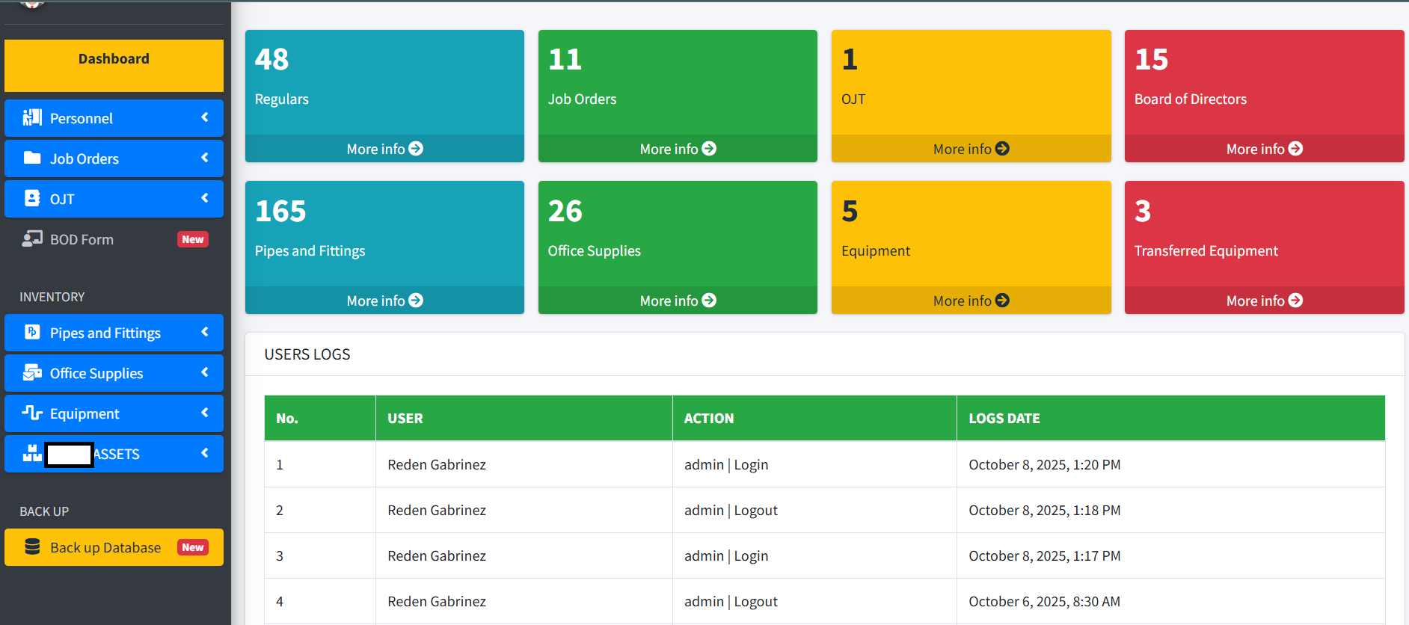The image size is (1409, 625).
Task: Expand the Assets menu chevron
Action: point(205,453)
